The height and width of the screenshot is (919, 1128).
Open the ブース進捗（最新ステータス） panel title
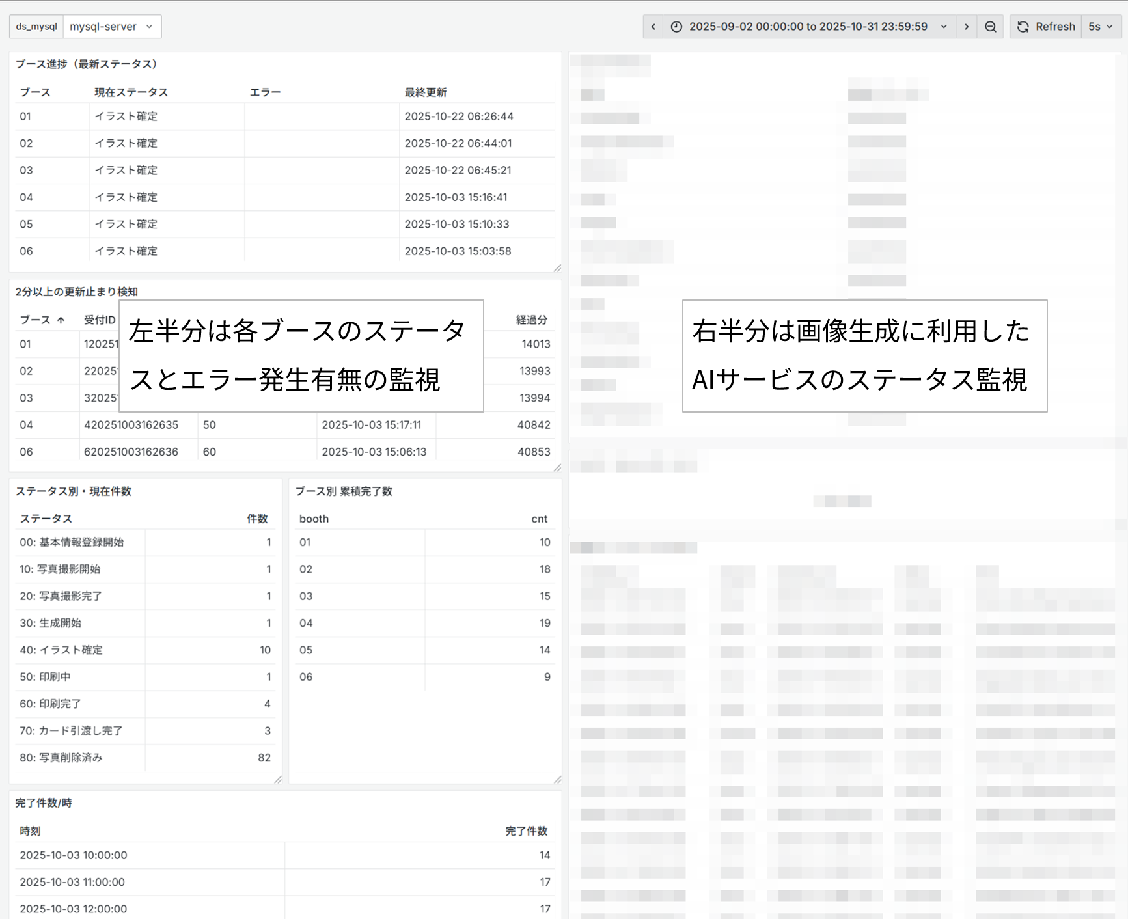pos(86,64)
